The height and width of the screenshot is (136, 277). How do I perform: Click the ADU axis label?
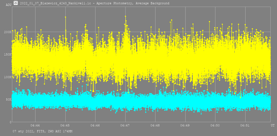click(9, 5)
